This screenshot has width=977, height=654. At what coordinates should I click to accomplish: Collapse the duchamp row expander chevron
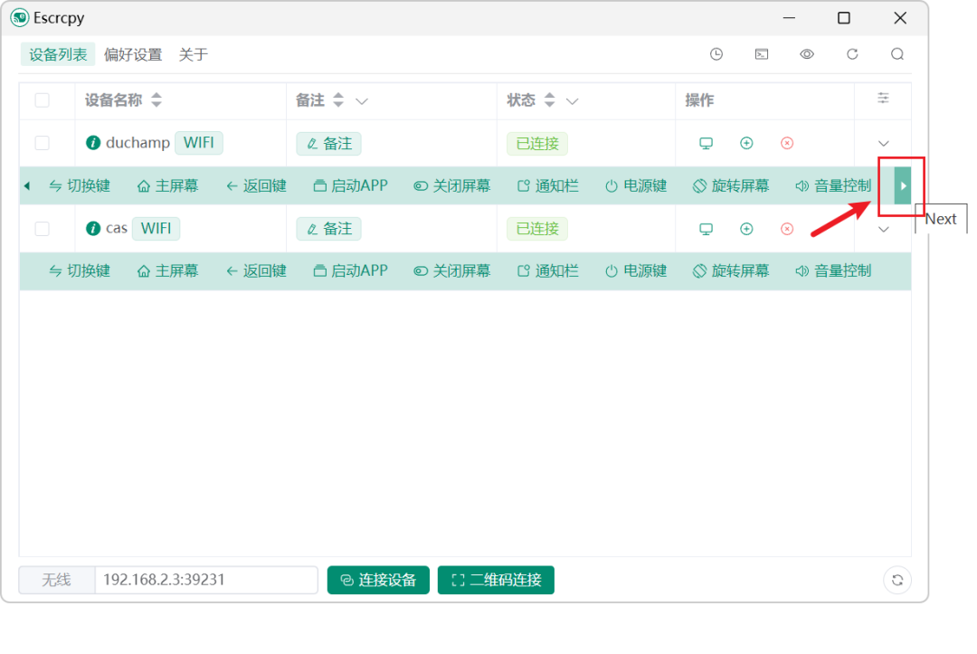pos(883,143)
